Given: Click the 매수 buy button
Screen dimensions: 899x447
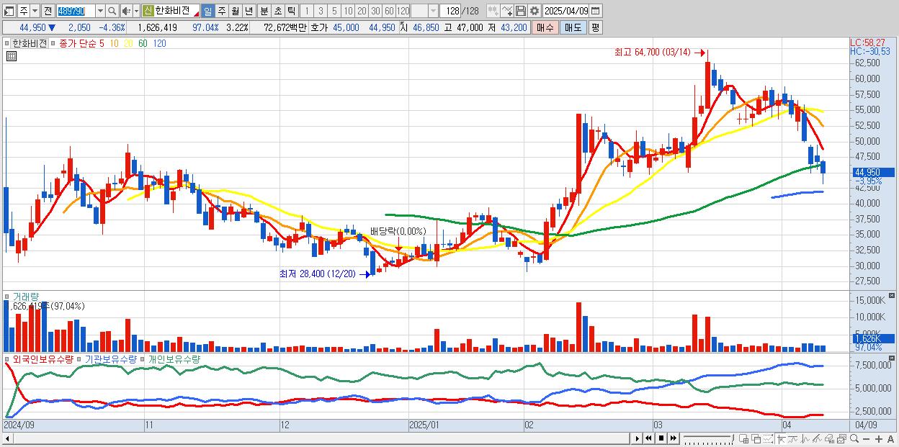Looking at the screenshot, I should pyautogui.click(x=545, y=27).
